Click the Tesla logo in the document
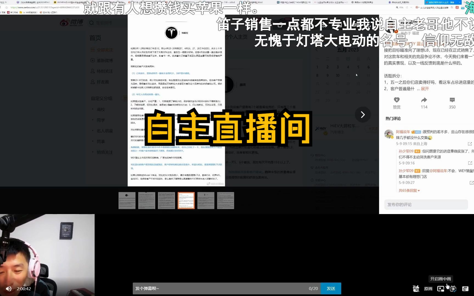 pos(171,33)
